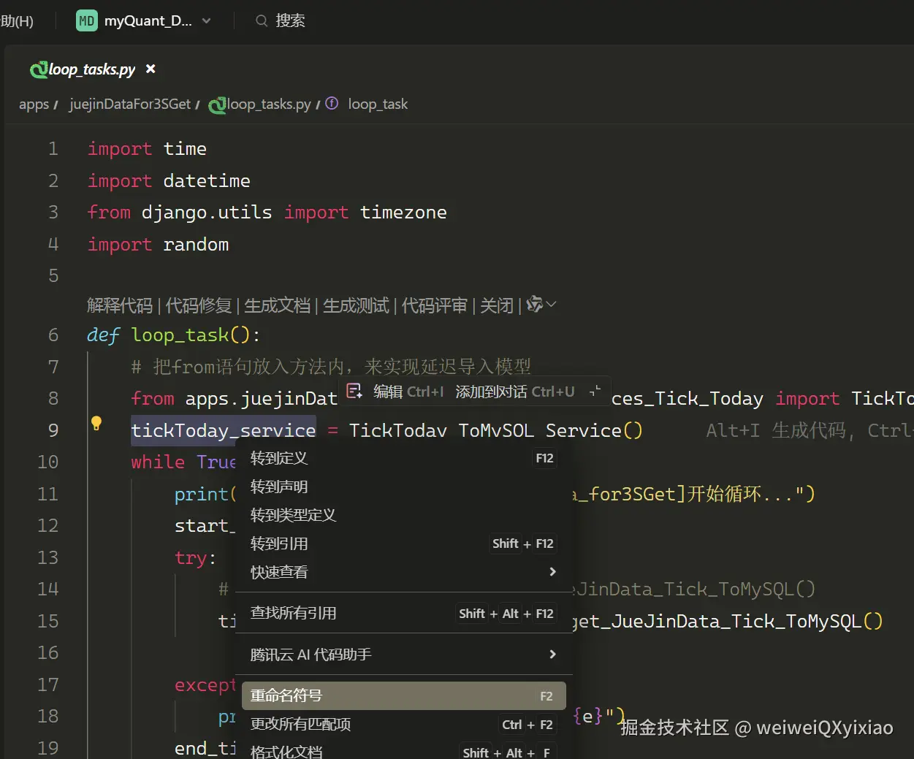Image resolution: width=914 pixels, height=759 pixels.
Task: Click the AI assistant logo in the code lens row
Action: point(535,305)
